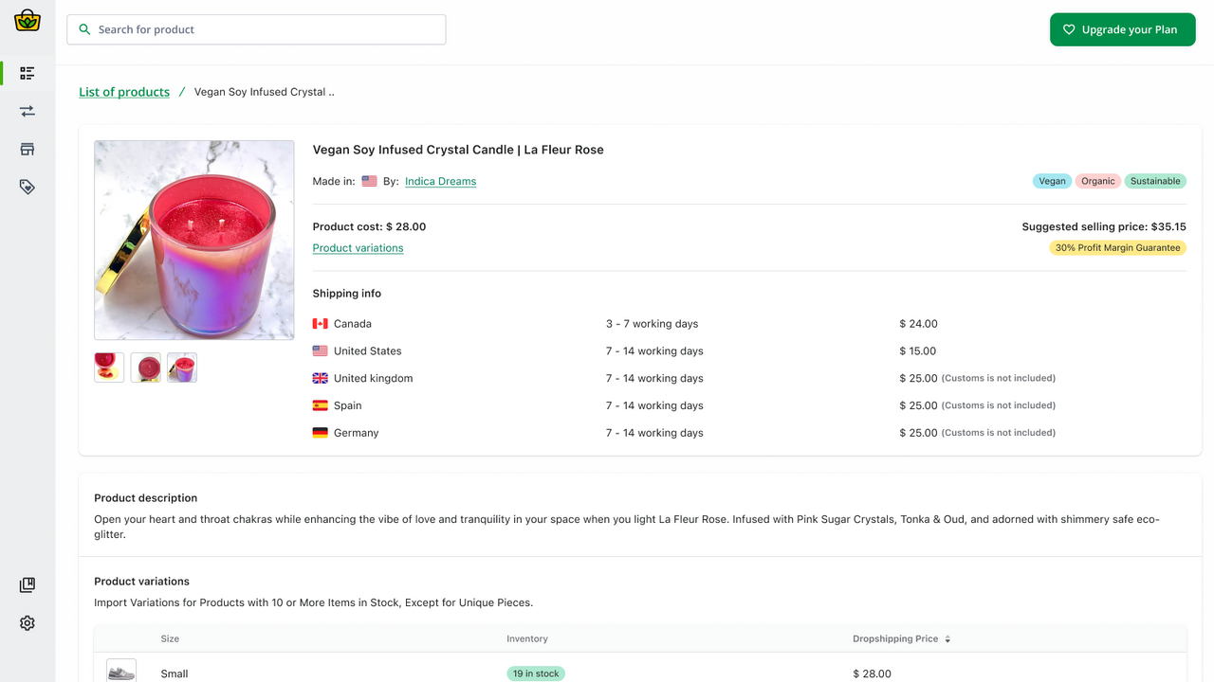Screen dimensions: 1214x682
Task: Toggle the Sustainable product tag
Action: pyautogui.click(x=1155, y=180)
